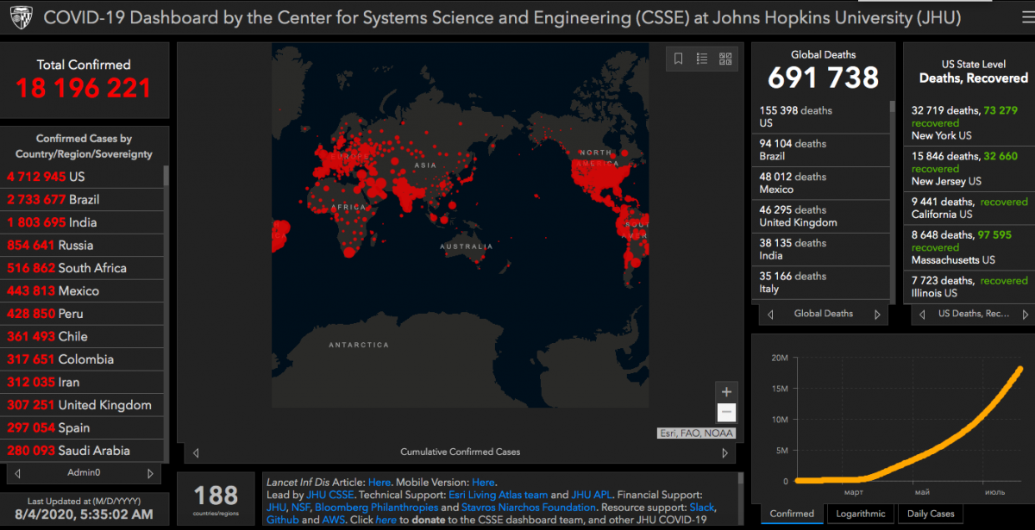Switch to the Daily Cases chart tab
This screenshot has height=530, width=1035.
point(931,514)
